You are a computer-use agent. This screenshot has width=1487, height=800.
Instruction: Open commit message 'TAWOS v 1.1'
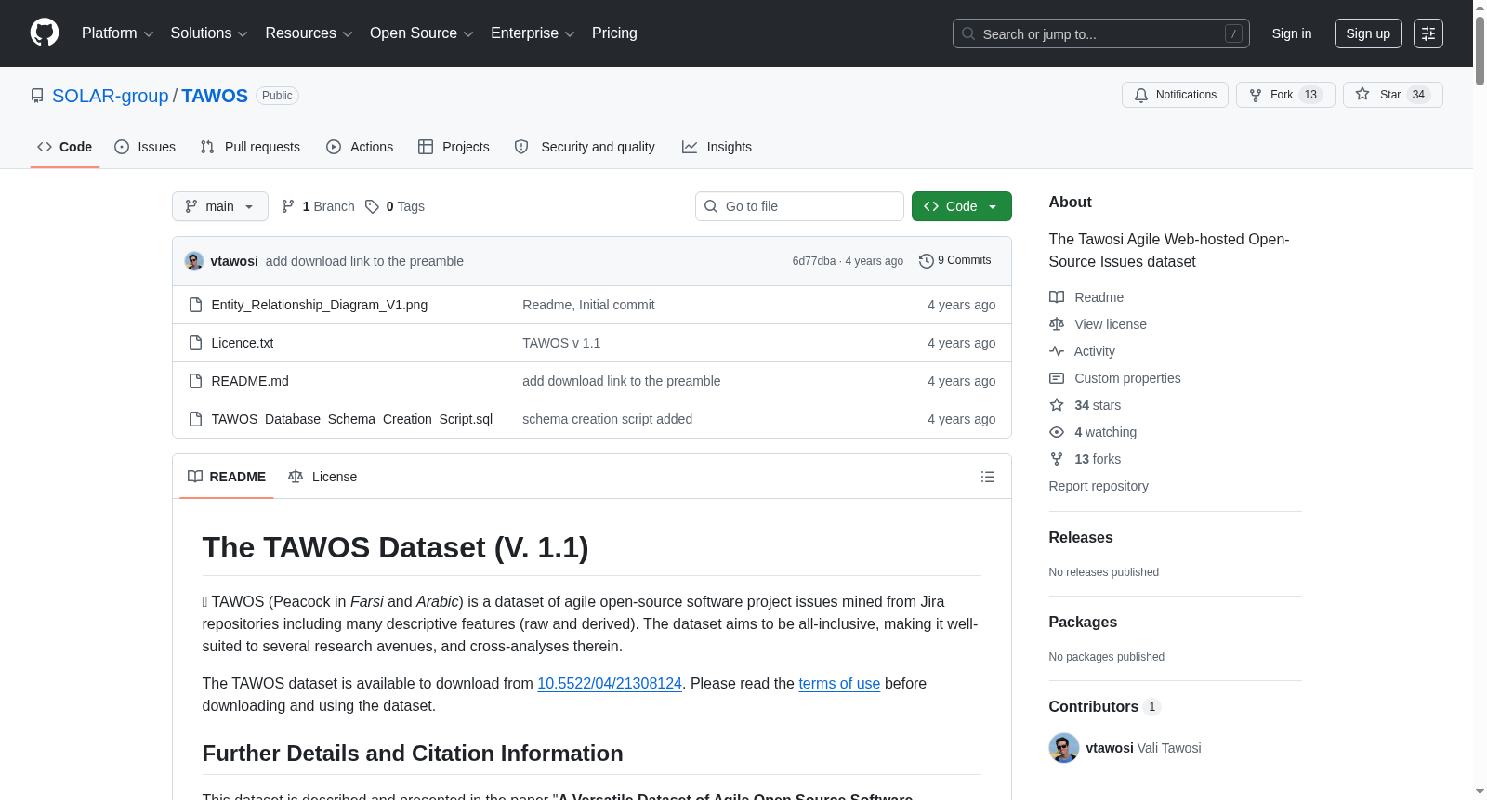click(561, 343)
